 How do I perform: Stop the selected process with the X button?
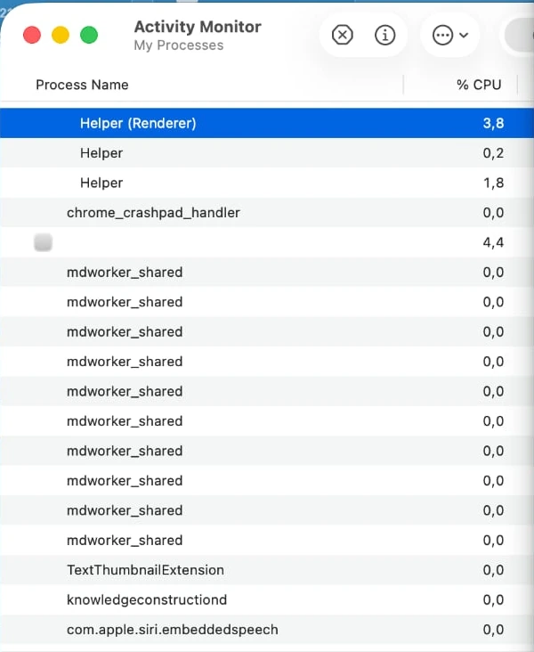pyautogui.click(x=343, y=35)
